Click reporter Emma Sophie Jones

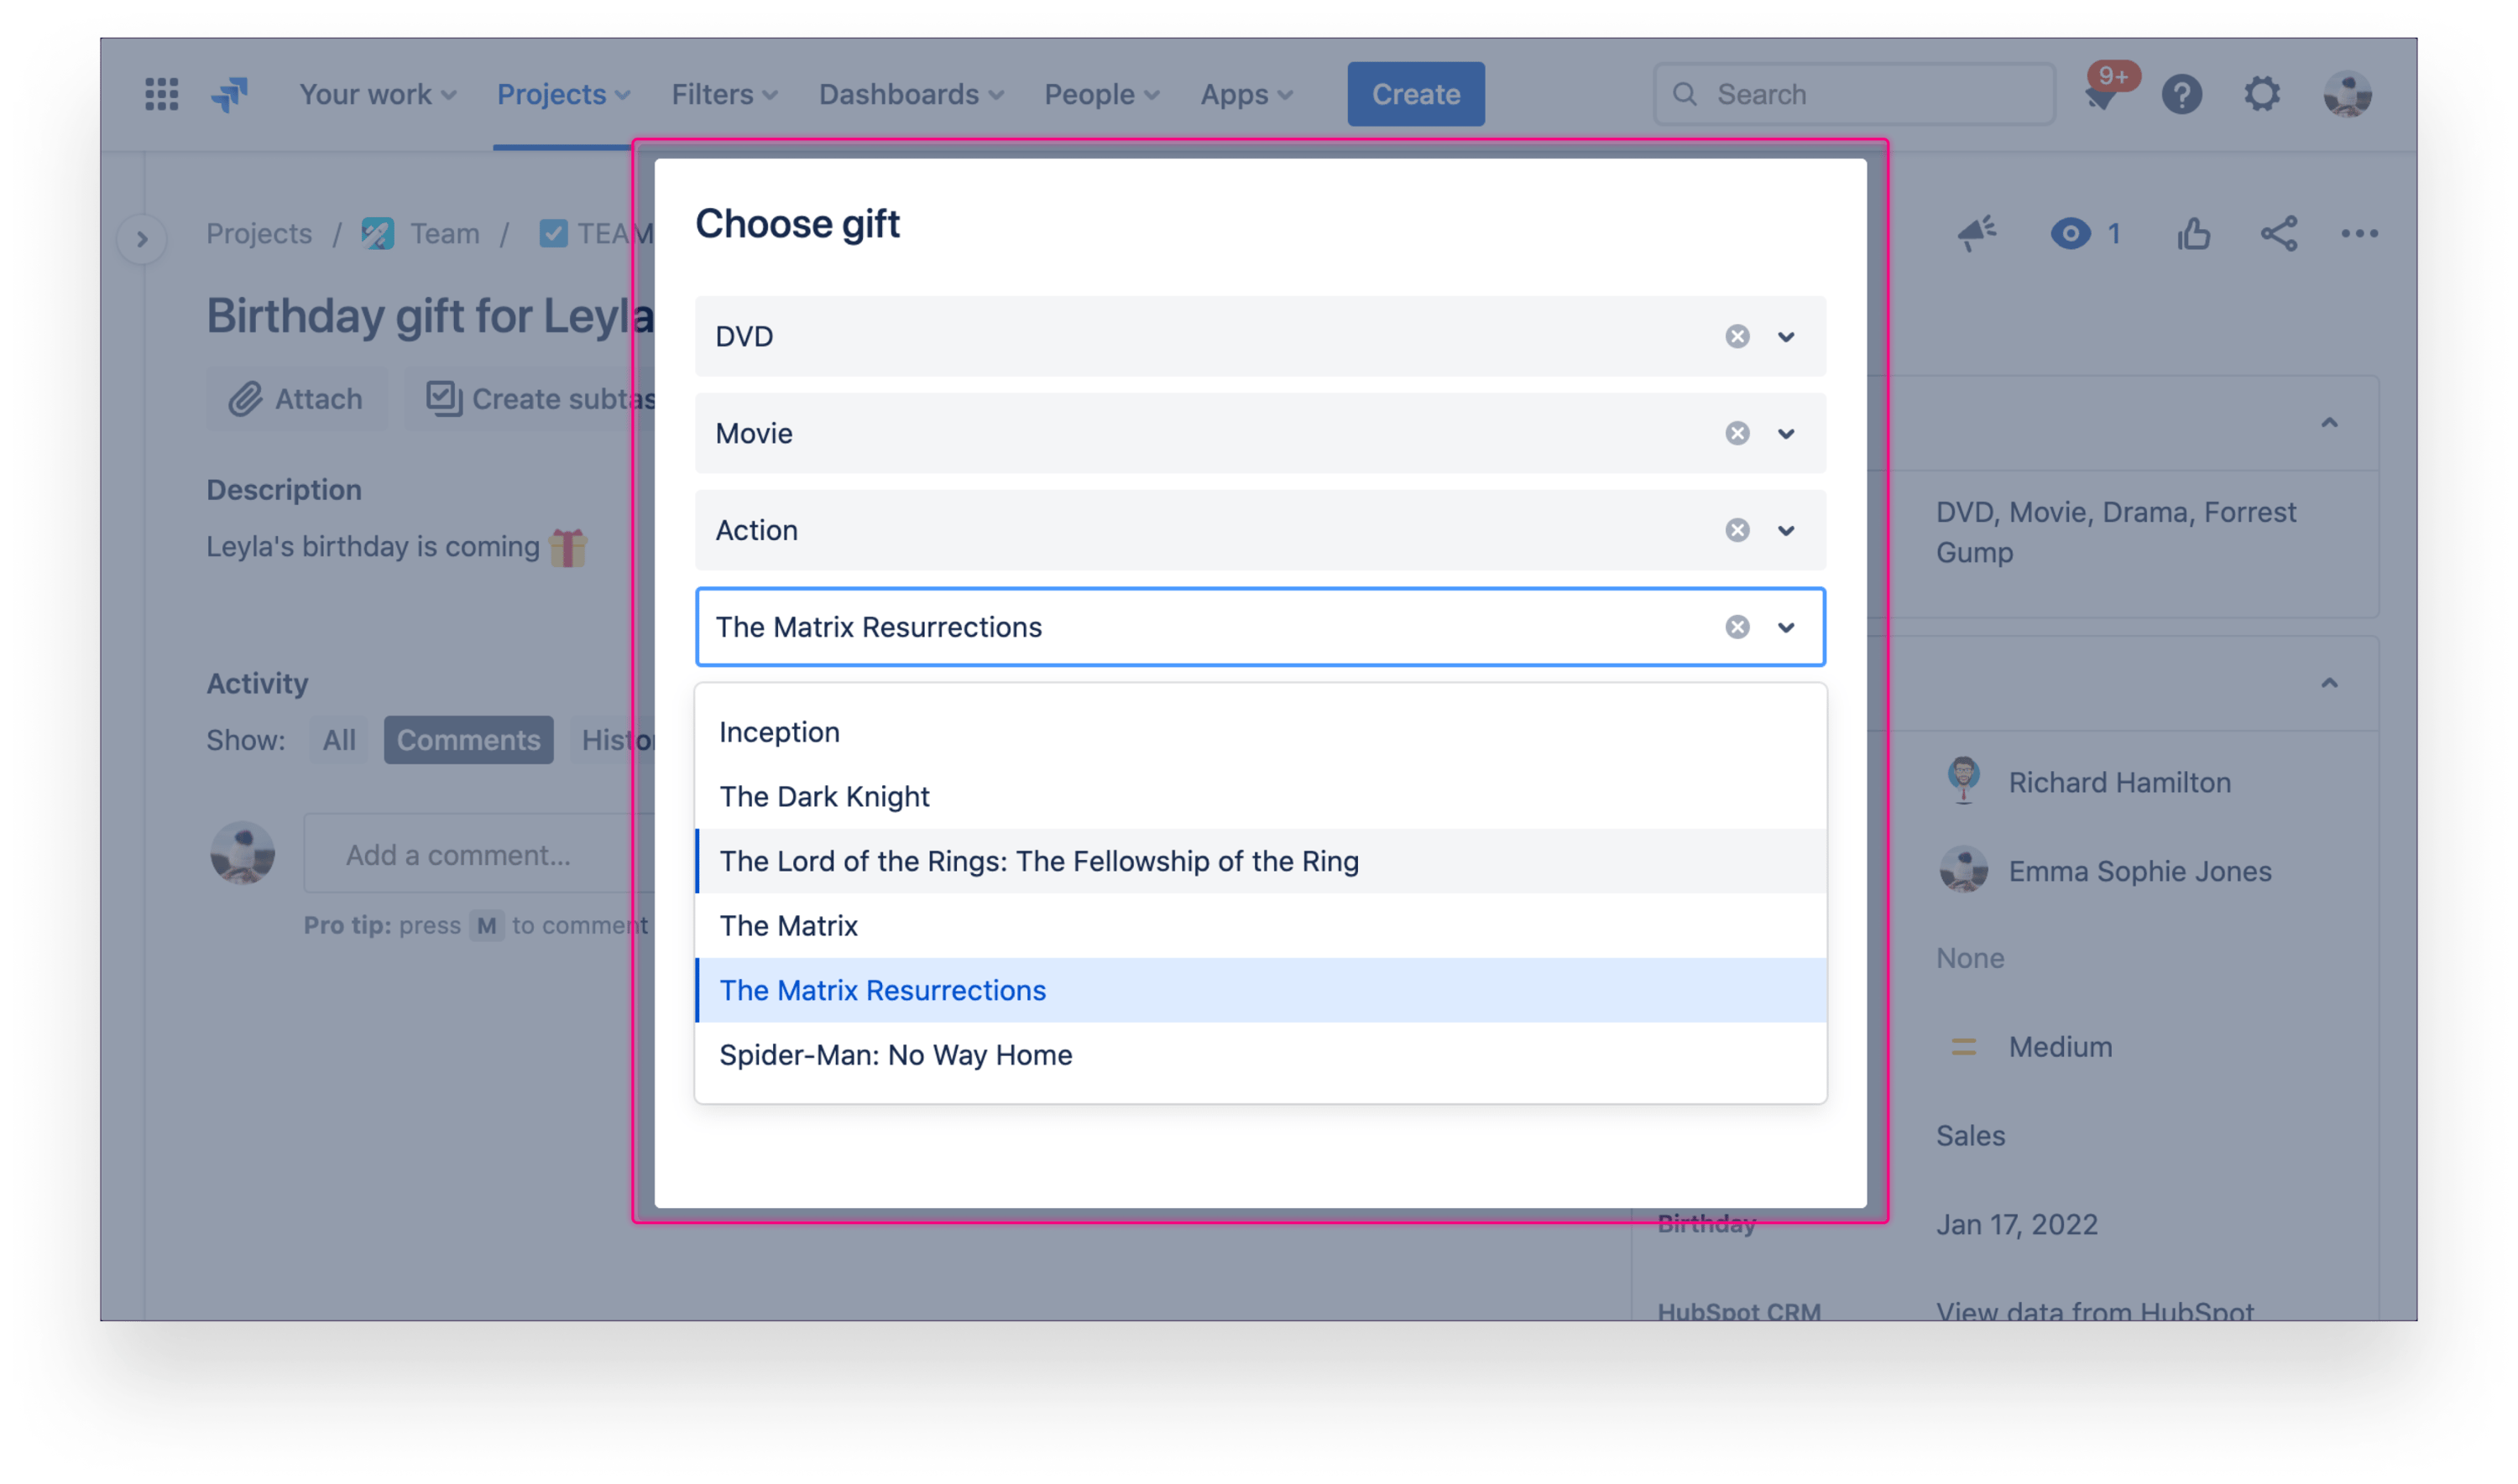[2139, 871]
